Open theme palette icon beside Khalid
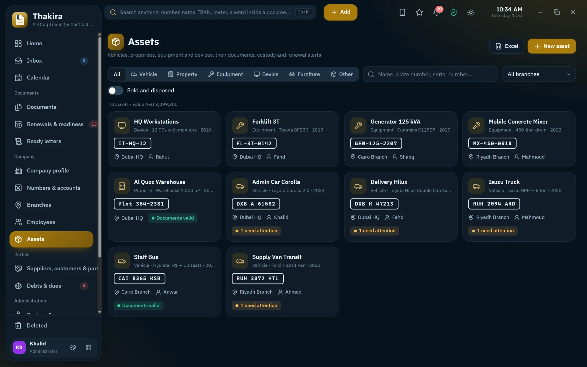 pyautogui.click(x=73, y=347)
